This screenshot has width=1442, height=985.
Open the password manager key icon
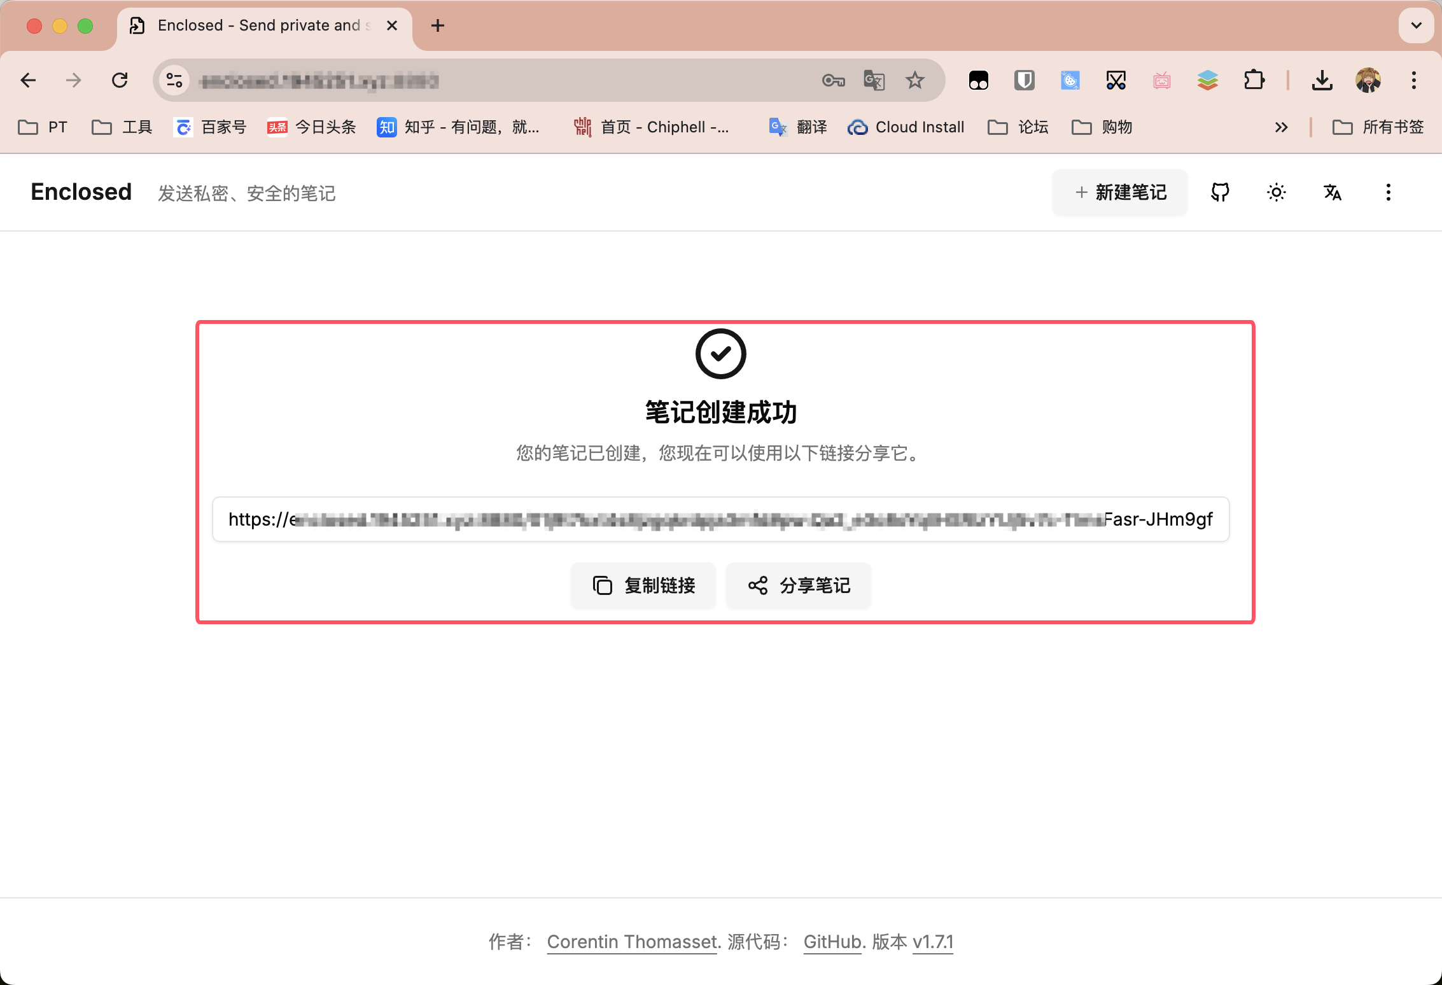(833, 80)
